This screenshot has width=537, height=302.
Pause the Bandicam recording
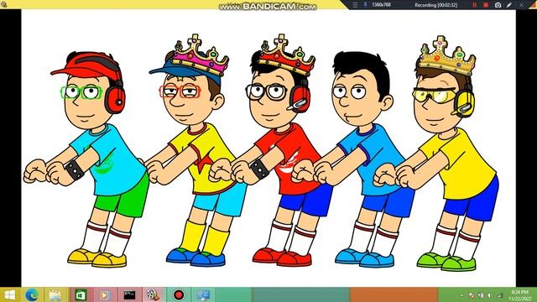(x=475, y=5)
